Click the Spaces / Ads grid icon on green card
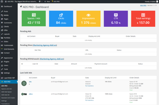159x105 pixels. point(34,15)
